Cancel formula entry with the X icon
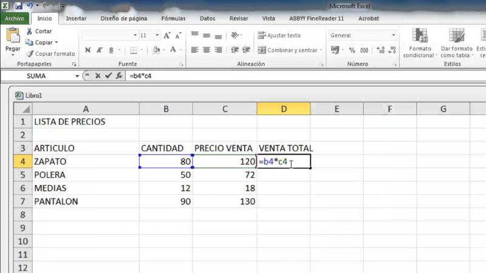Viewport: 486px width, 273px height. click(x=97, y=76)
